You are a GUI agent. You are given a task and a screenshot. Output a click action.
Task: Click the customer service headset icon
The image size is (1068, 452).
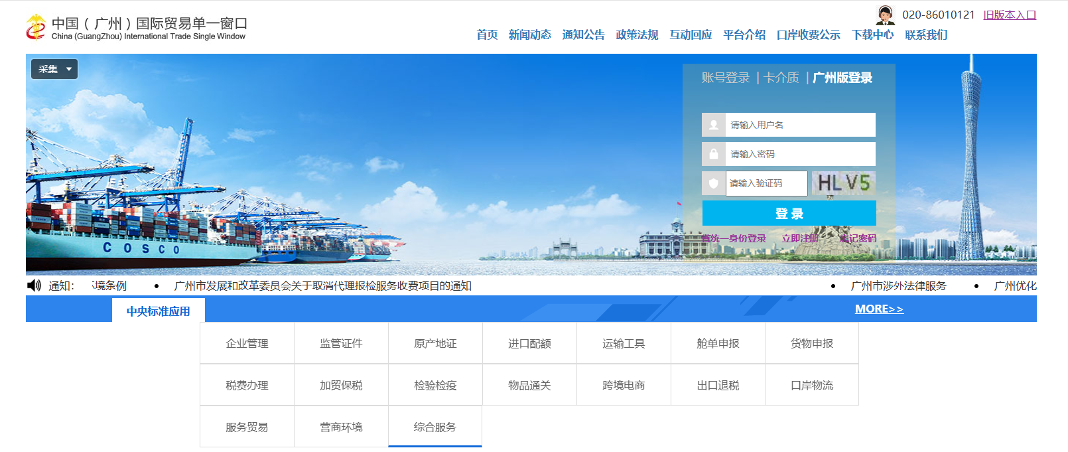[885, 15]
